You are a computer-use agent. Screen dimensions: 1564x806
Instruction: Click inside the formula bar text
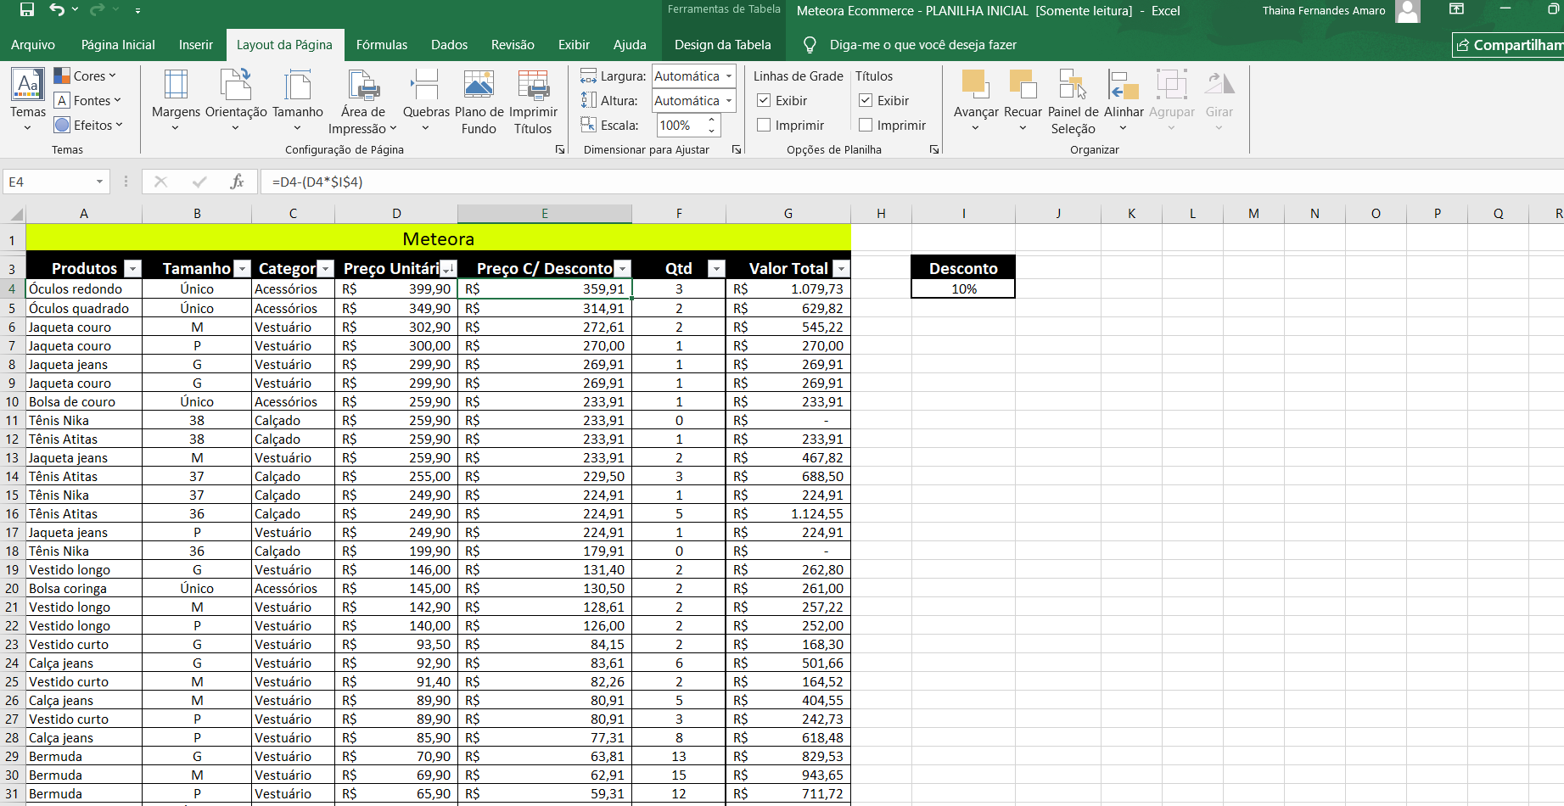[317, 182]
